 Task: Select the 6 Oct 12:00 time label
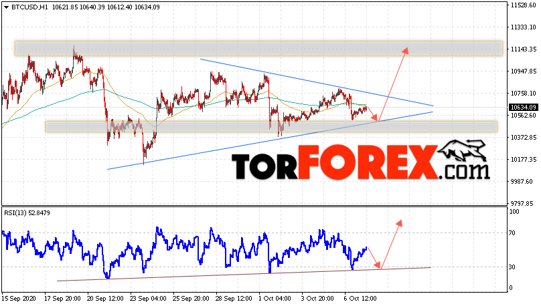[360, 299]
